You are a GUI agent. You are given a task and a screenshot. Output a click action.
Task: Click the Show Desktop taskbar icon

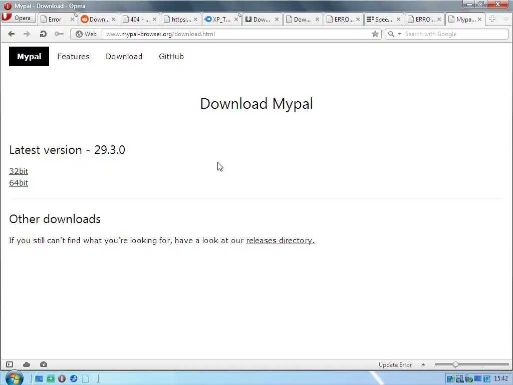coord(39,379)
